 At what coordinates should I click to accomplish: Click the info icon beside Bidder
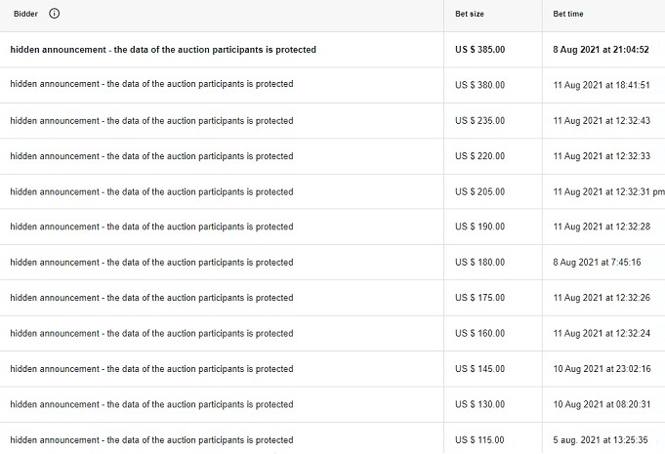coord(54,14)
